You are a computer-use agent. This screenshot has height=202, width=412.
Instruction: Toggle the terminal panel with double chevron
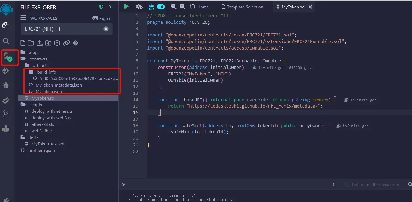(x=123, y=184)
